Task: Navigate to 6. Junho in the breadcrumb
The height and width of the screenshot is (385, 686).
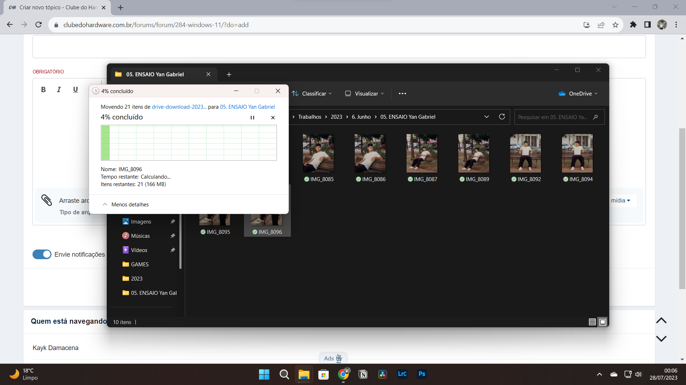Action: click(361, 117)
